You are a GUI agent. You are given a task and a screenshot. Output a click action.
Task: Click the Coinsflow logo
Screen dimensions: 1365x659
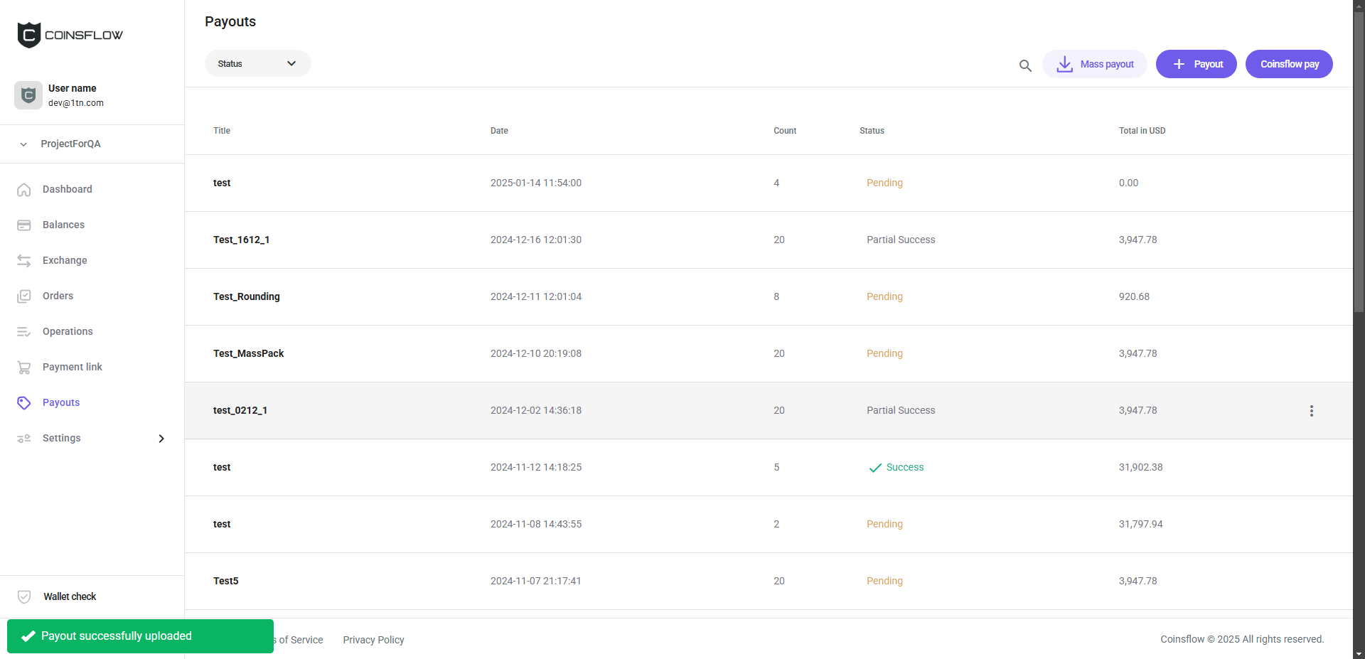[x=70, y=35]
